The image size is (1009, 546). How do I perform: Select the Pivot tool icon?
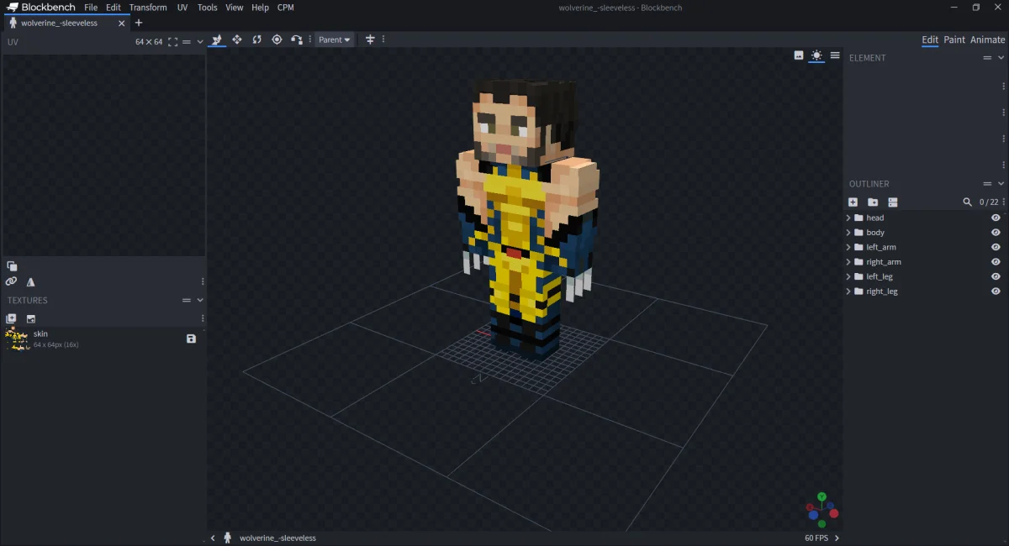(x=277, y=39)
